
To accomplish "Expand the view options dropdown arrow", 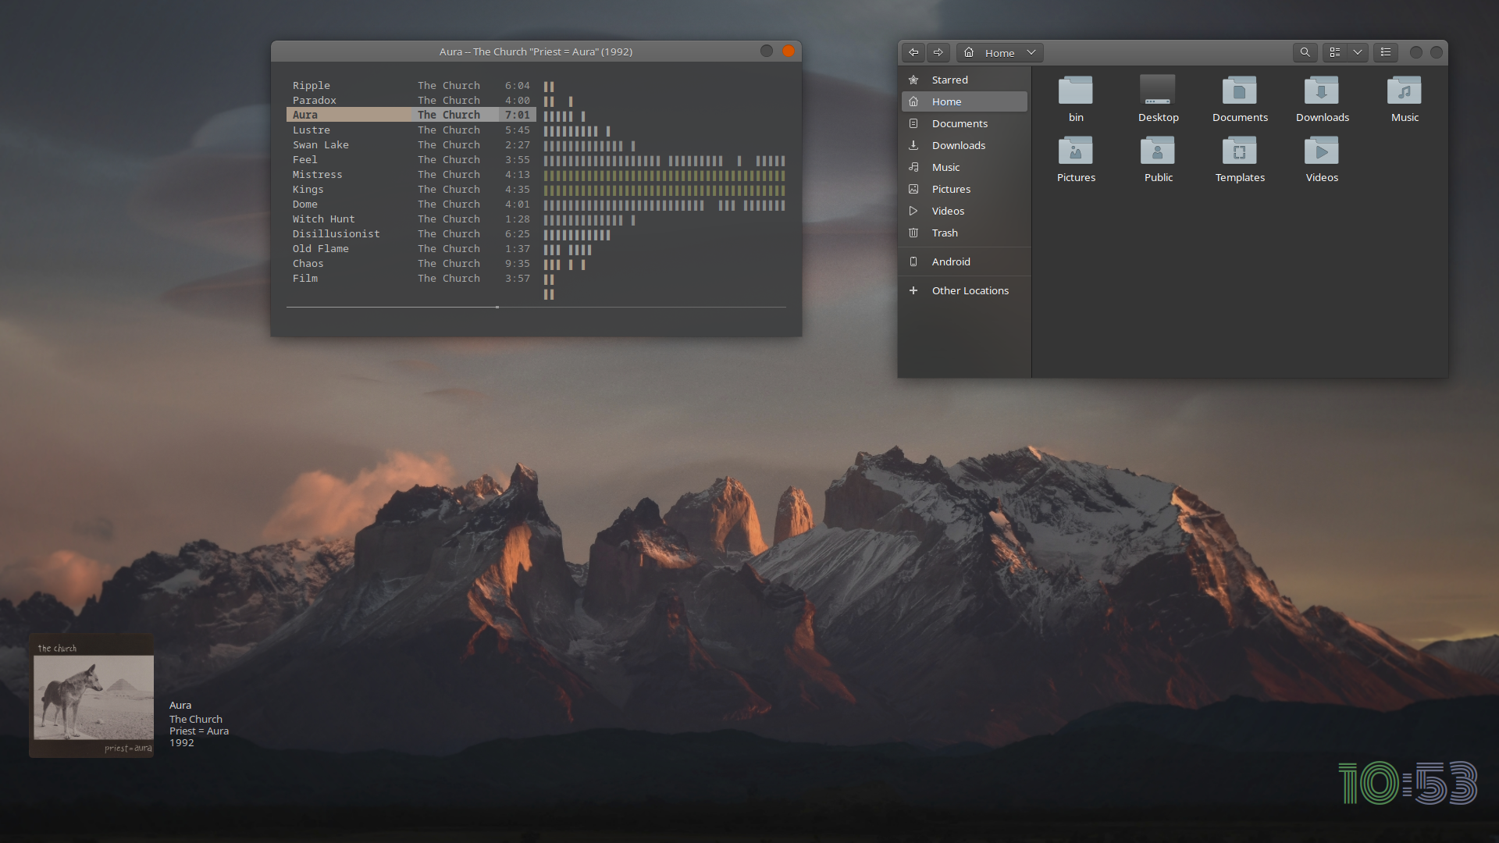I will 1358,52.
